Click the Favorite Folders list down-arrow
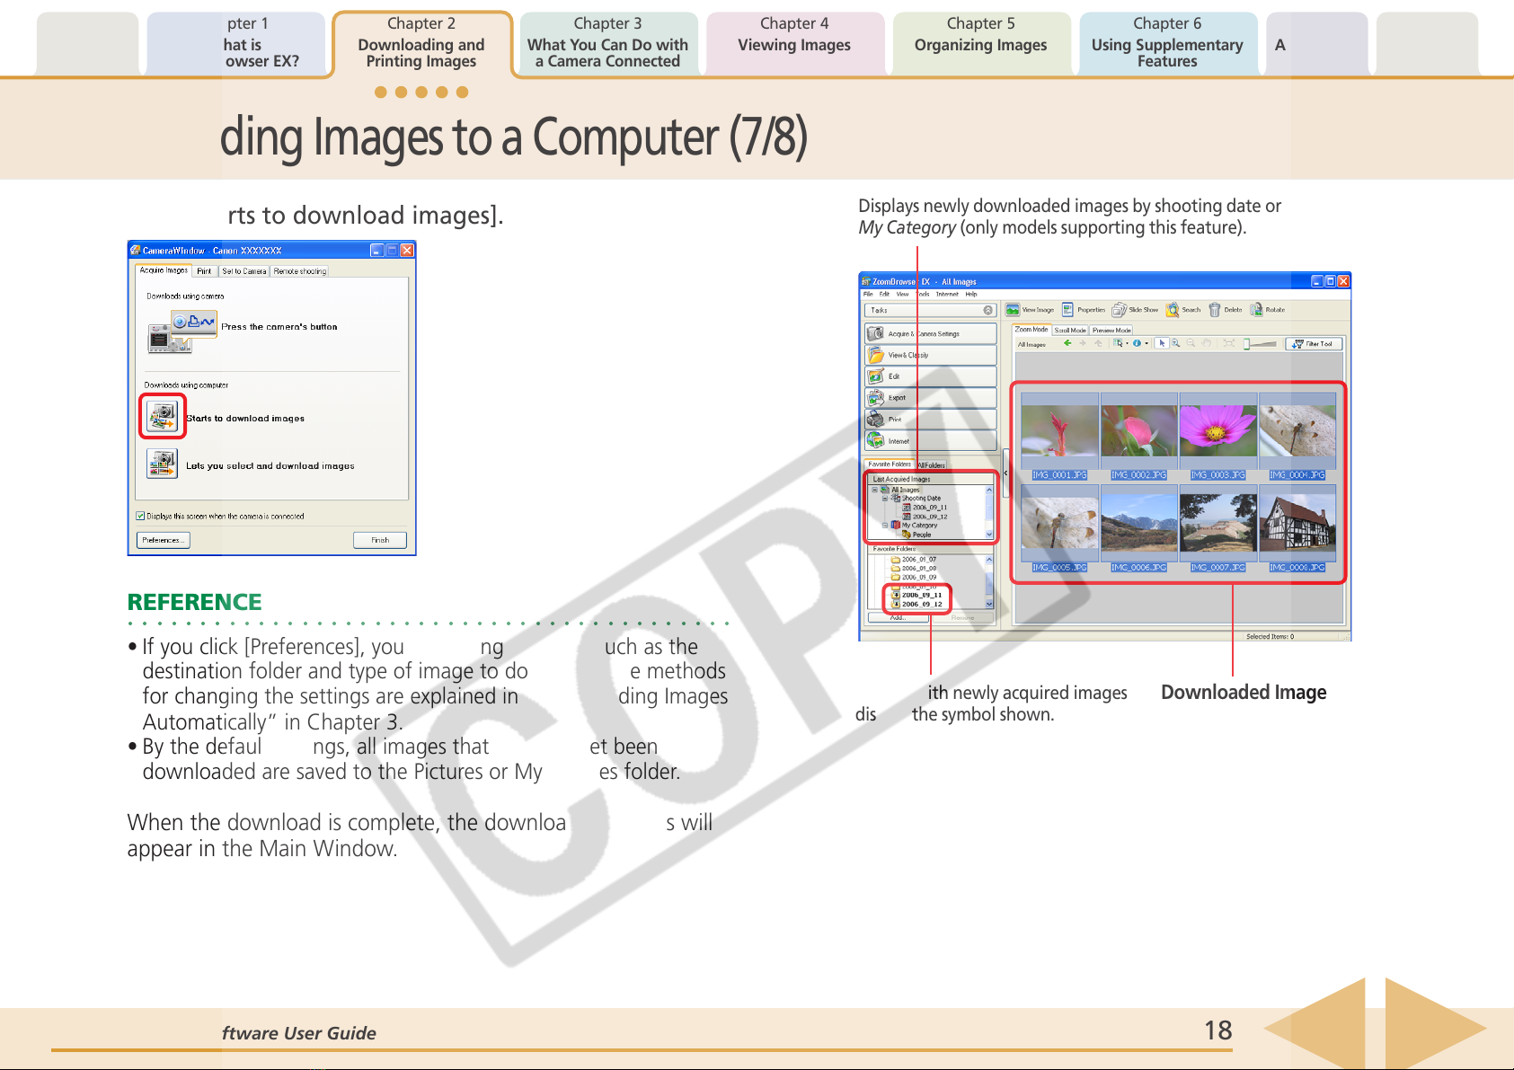1514x1070 pixels. click(x=989, y=605)
